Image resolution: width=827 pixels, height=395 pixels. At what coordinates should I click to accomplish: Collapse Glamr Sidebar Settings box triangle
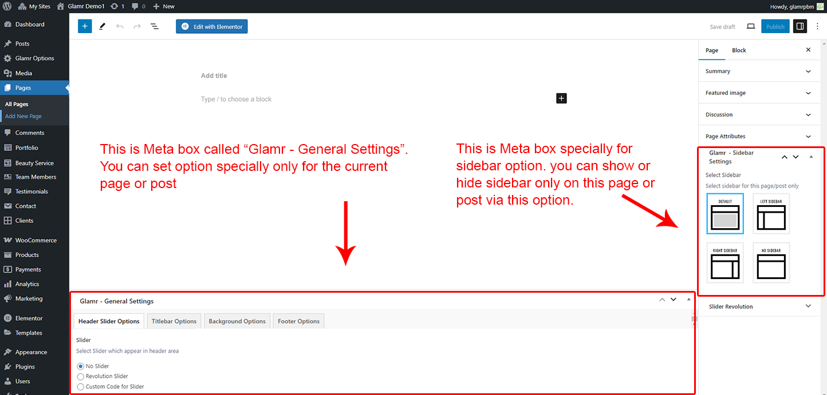point(811,157)
